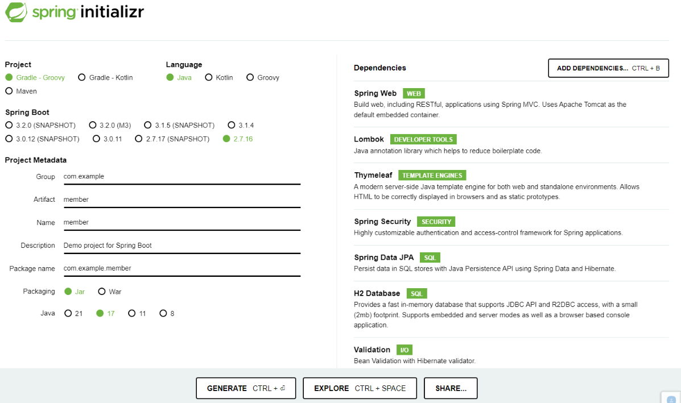This screenshot has width=681, height=403.
Task: Click the Spring Initializr leaf logo
Action: coord(16,12)
